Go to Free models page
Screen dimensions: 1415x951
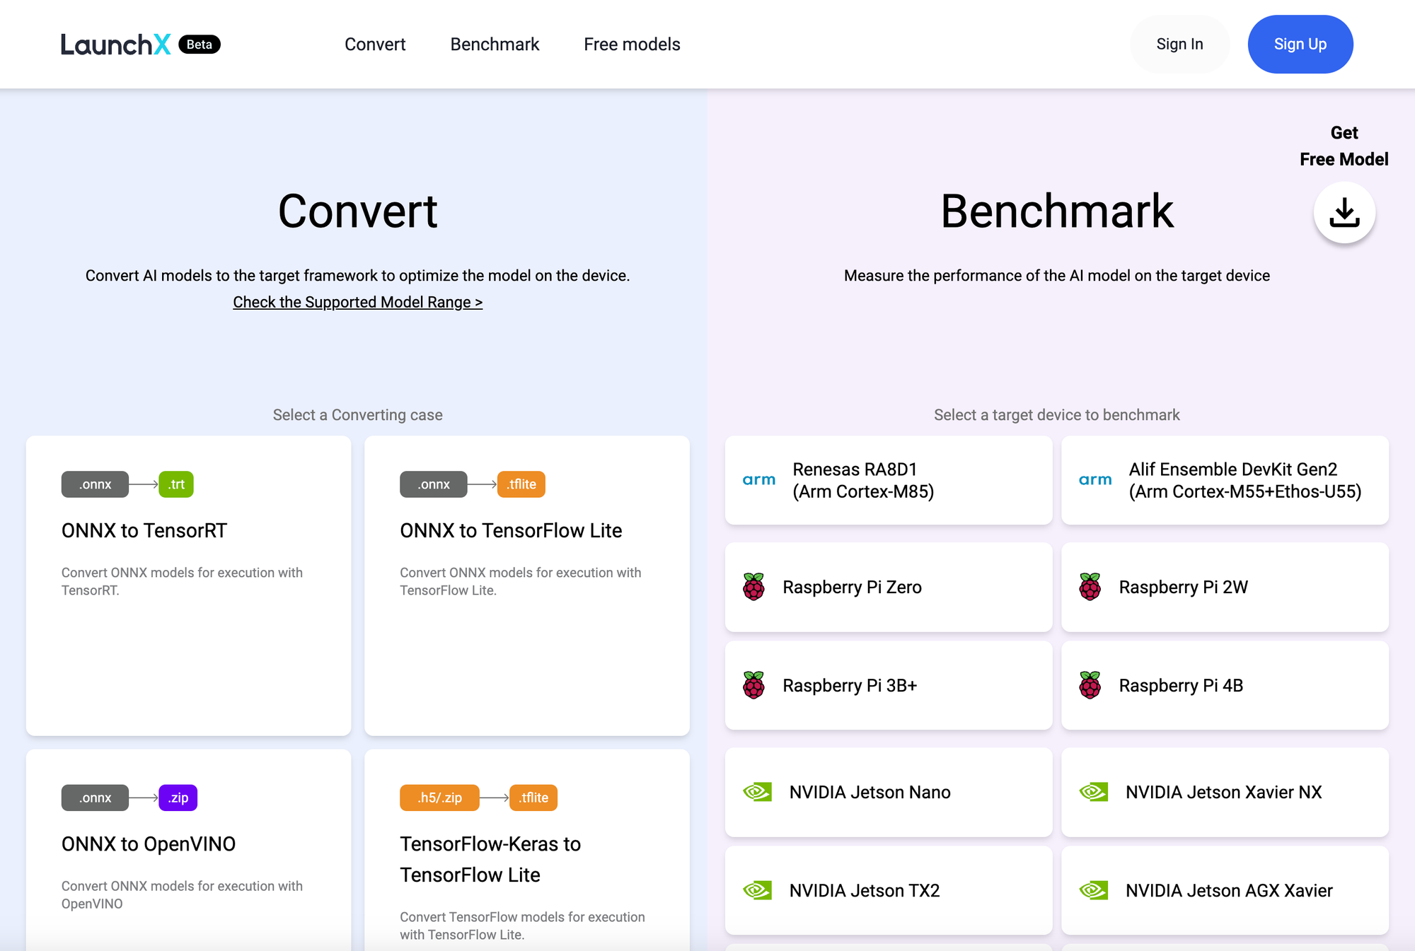(632, 44)
